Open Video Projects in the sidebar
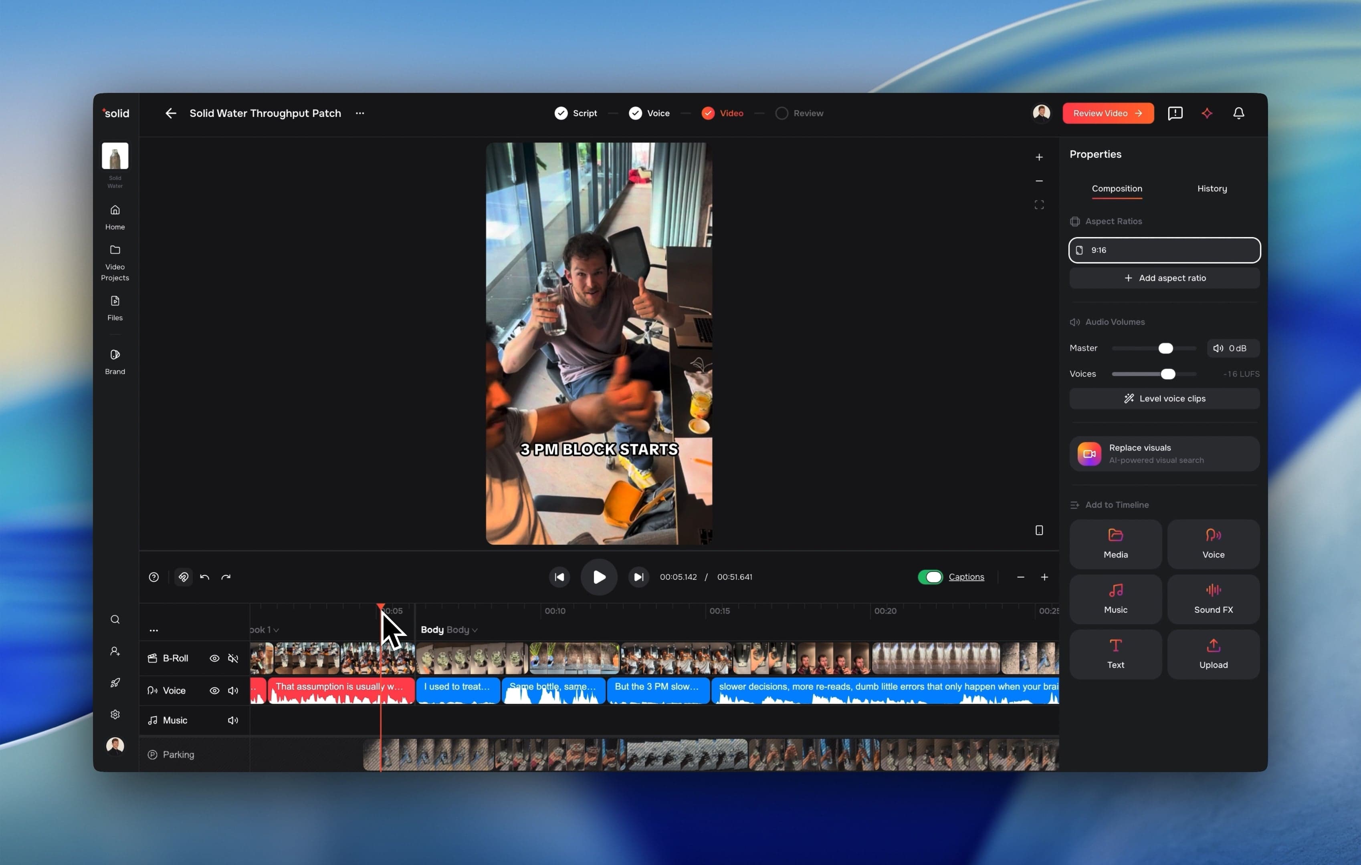This screenshot has height=865, width=1361. 115,263
